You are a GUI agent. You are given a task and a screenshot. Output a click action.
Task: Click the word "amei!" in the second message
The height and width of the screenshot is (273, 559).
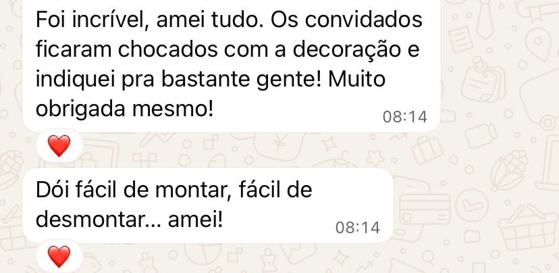point(196,220)
